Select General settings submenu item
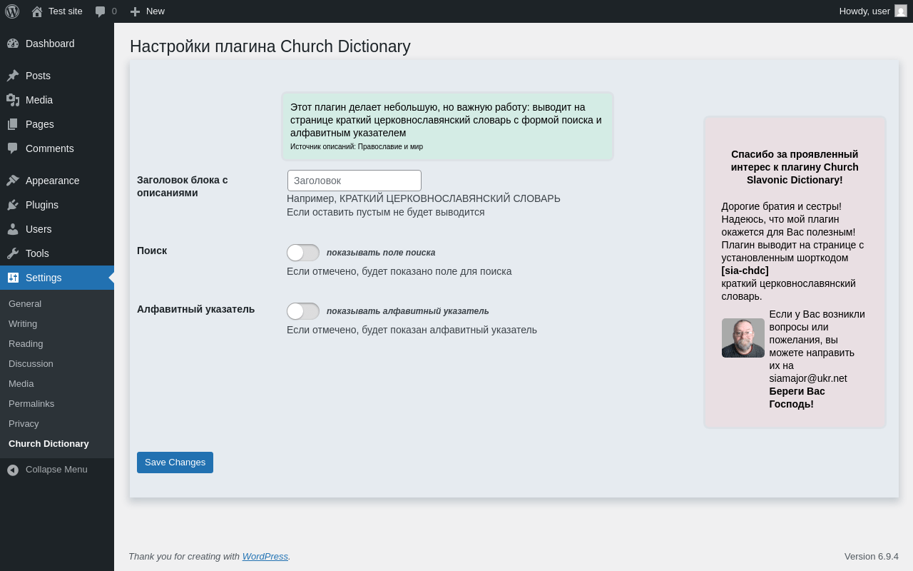 [25, 303]
